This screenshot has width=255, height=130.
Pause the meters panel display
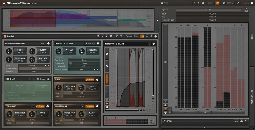point(166,101)
